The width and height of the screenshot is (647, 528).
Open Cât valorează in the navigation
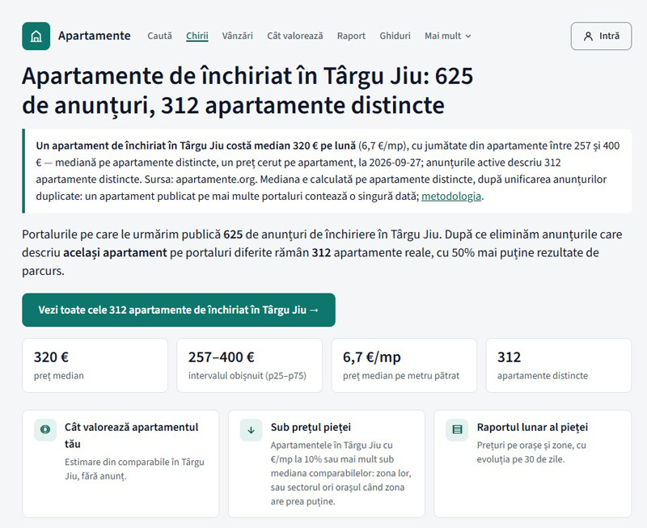(x=295, y=36)
